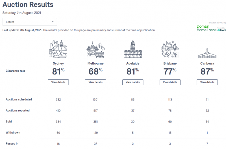View details for Sydney auctions

(x=58, y=82)
